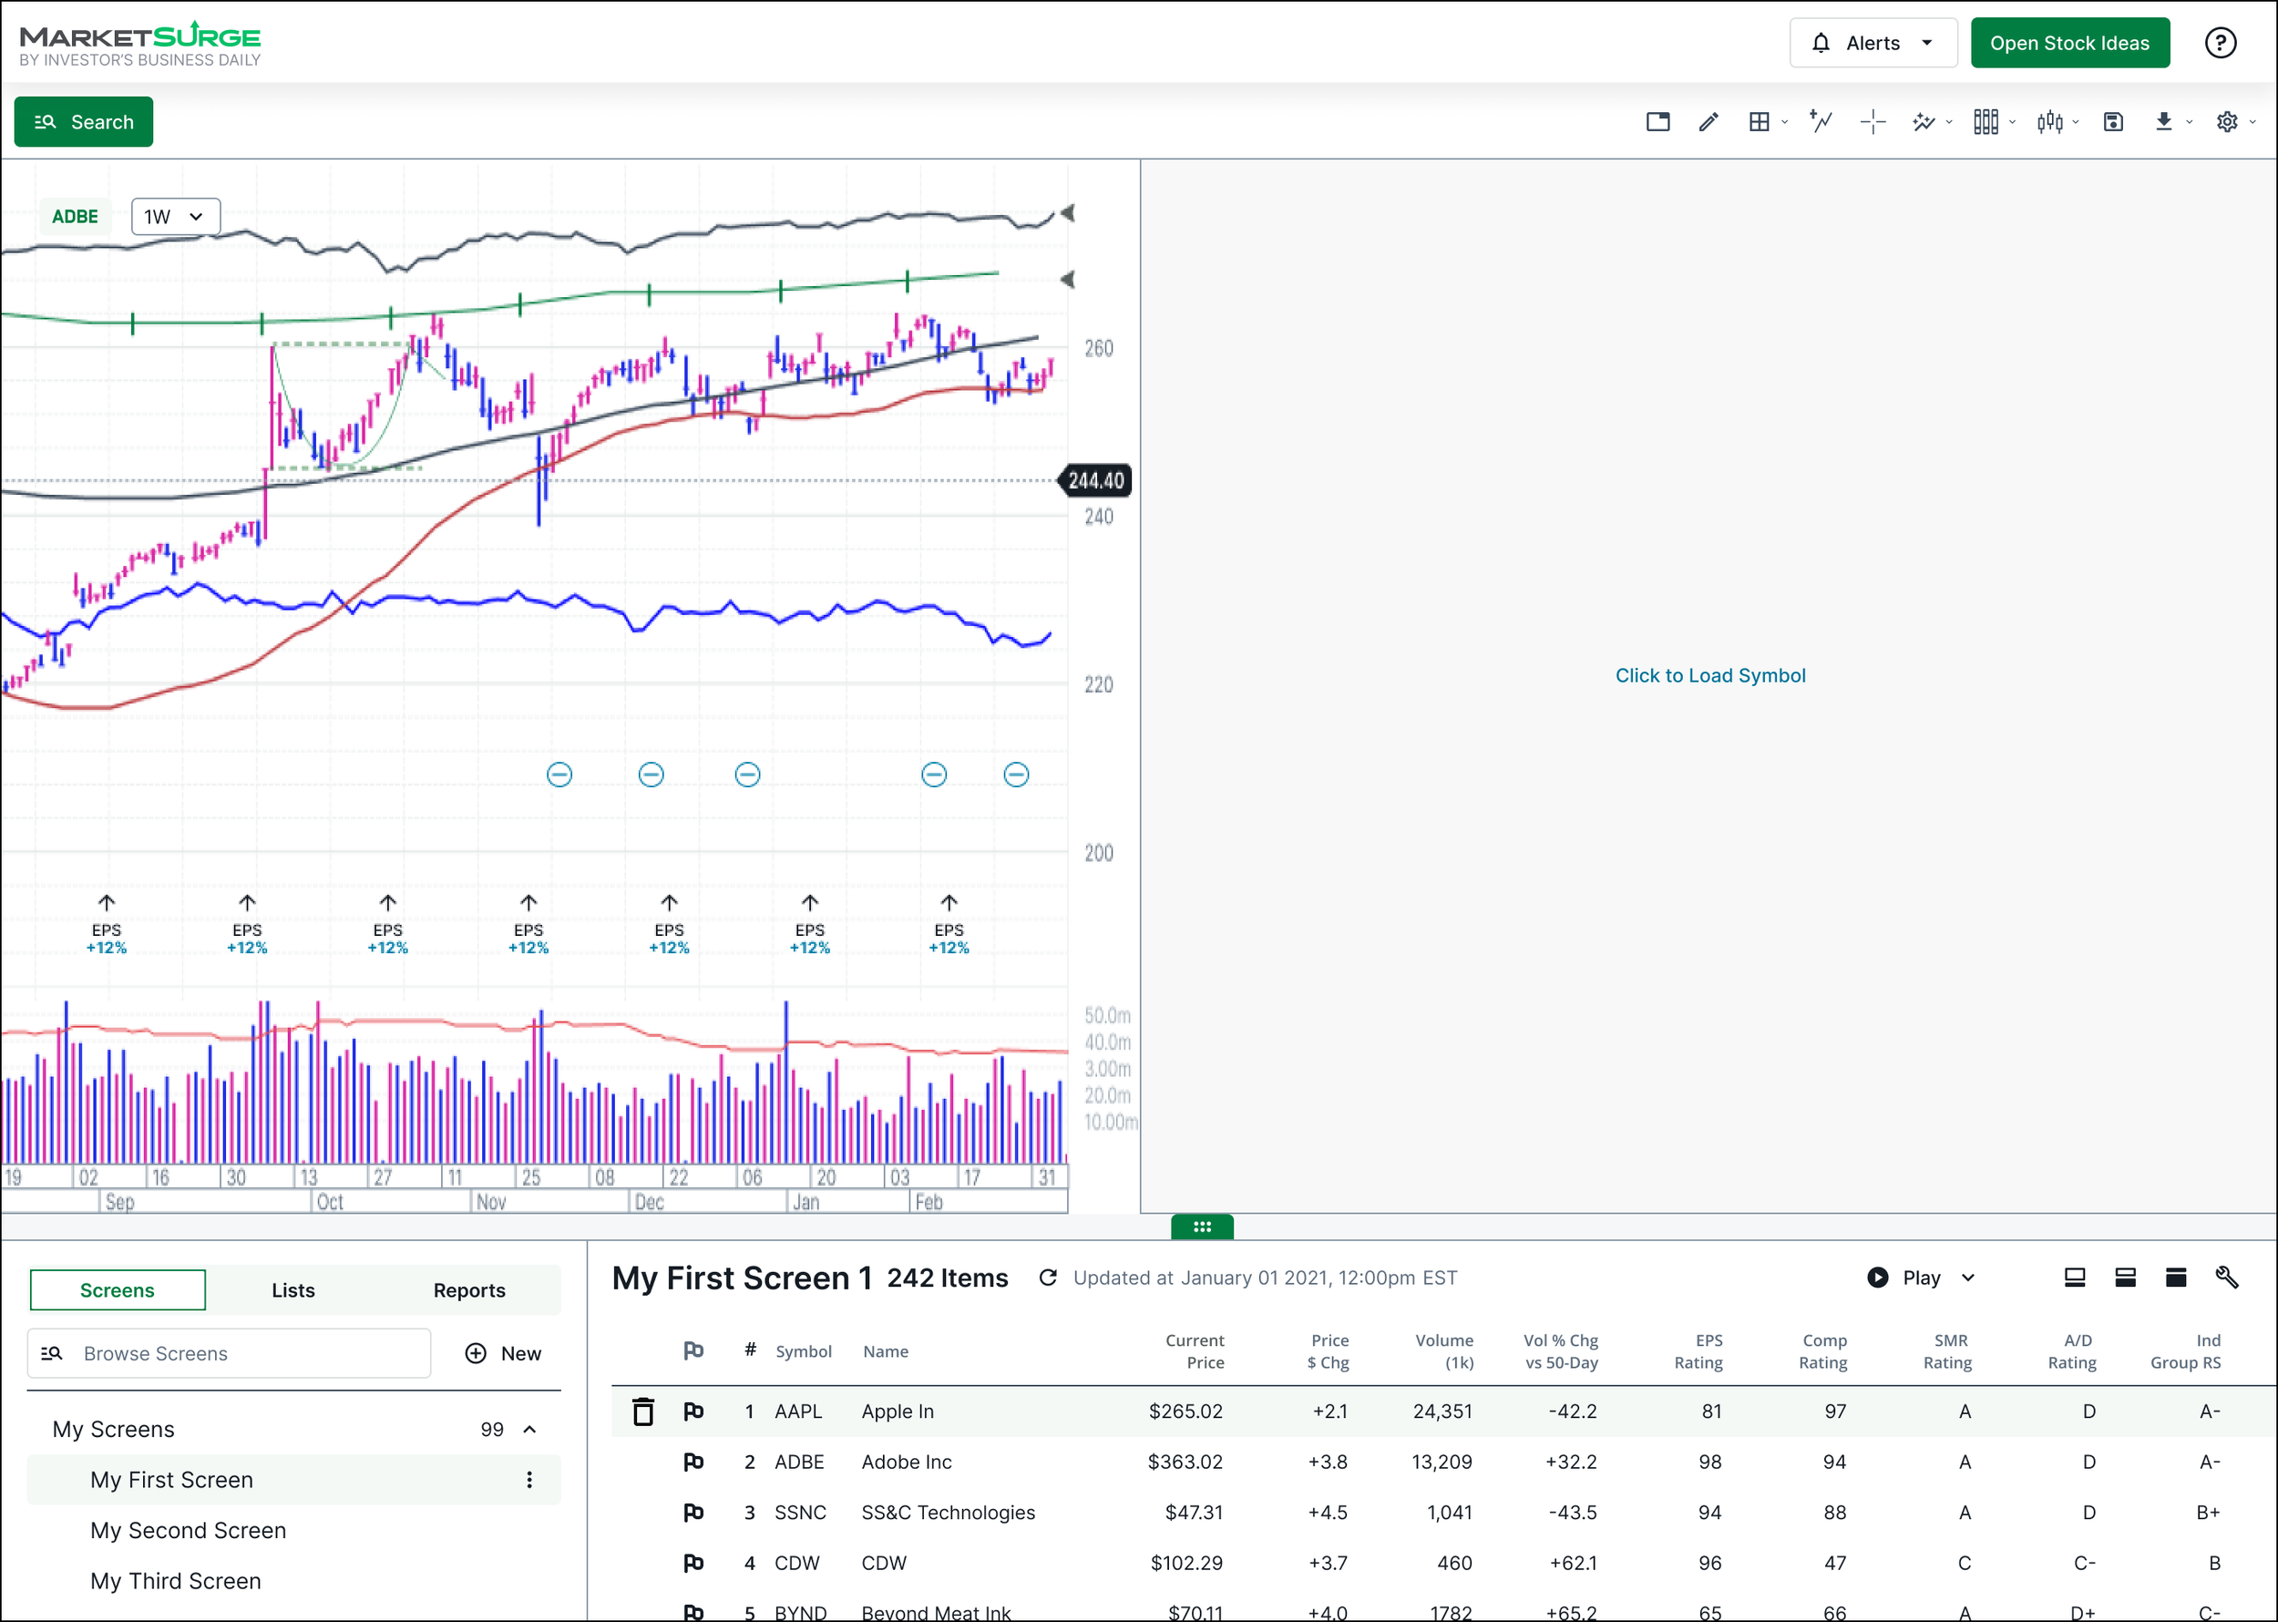
Task: Collapse the My Screens section
Action: [x=530, y=1429]
